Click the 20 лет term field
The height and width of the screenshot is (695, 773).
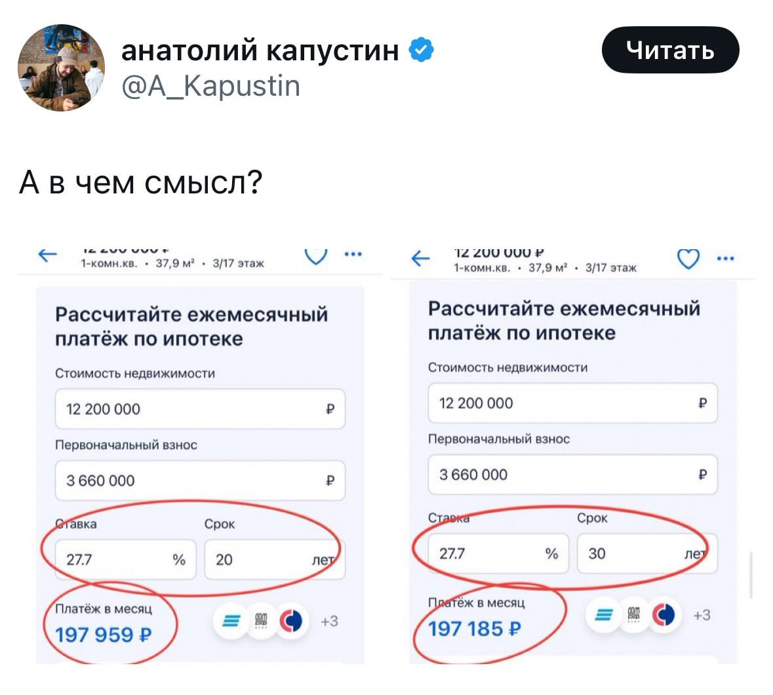[x=274, y=560]
